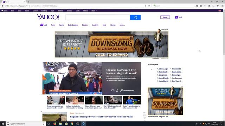225x126 pixels.
Task: Click the Task View taskbar icon
Action: (49, 124)
